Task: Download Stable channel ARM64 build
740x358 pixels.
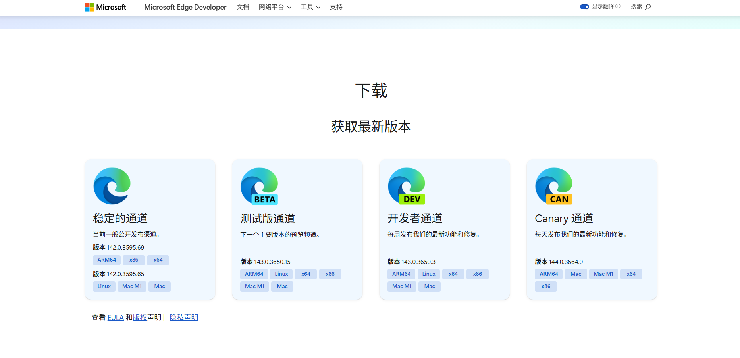Action: [107, 260]
